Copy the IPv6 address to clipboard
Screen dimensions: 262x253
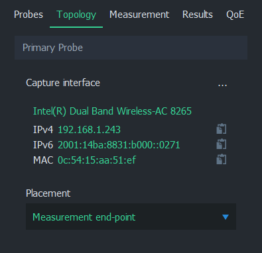point(222,144)
